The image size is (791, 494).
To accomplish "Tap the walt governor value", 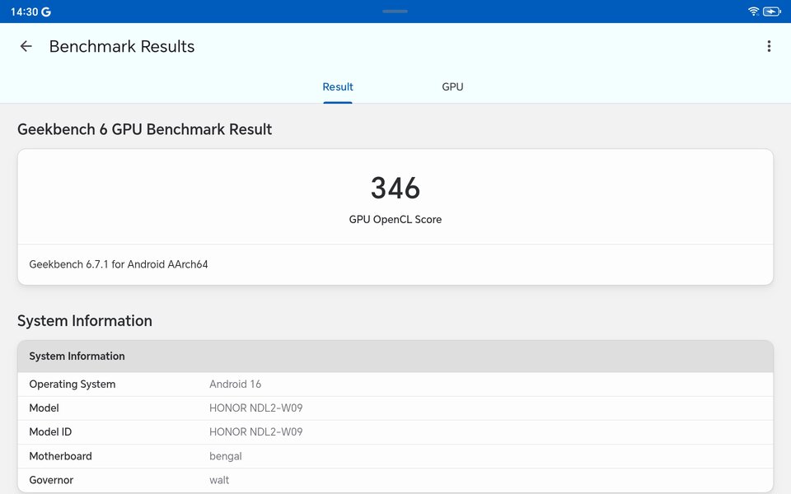I will coord(219,480).
